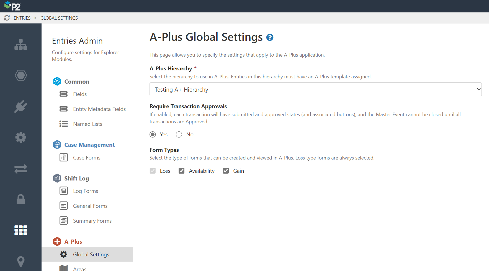Open Named Lists in Common section

click(87, 124)
